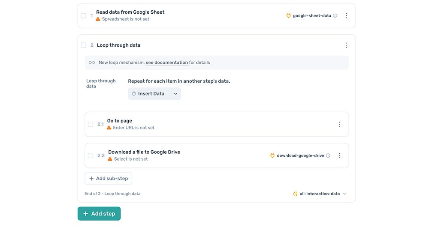The image size is (429, 227).
Task: Tick the checkbox for sub-step 2.2 Download a file
Action: tap(91, 155)
